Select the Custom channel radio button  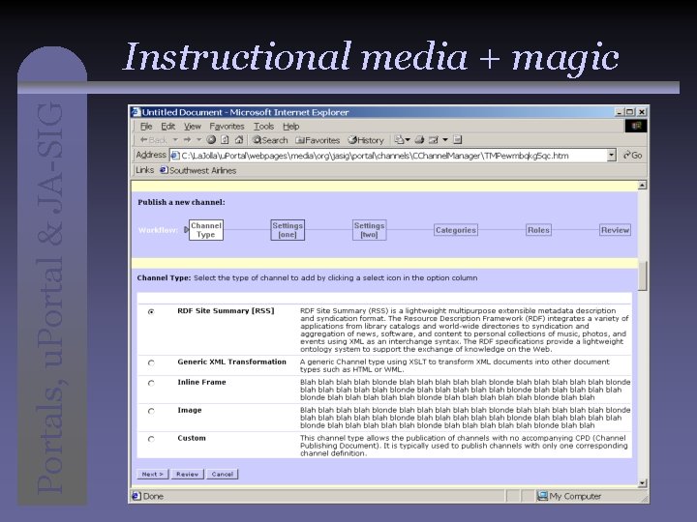coord(151,439)
